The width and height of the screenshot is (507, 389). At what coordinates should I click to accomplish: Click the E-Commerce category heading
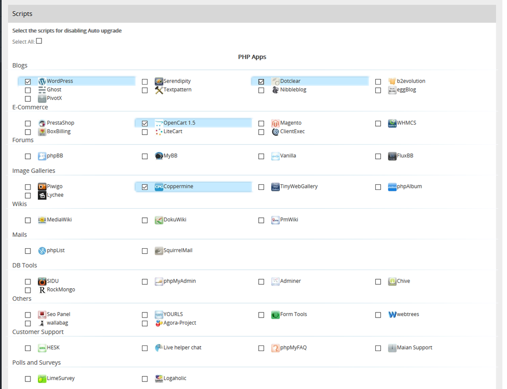[30, 107]
